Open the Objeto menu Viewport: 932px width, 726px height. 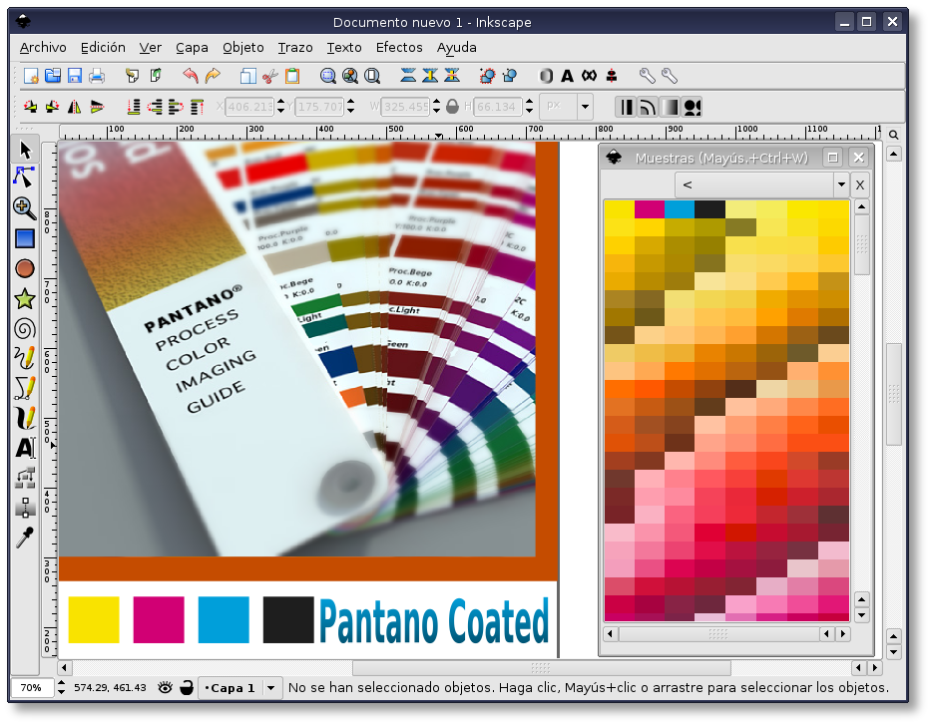coord(243,48)
